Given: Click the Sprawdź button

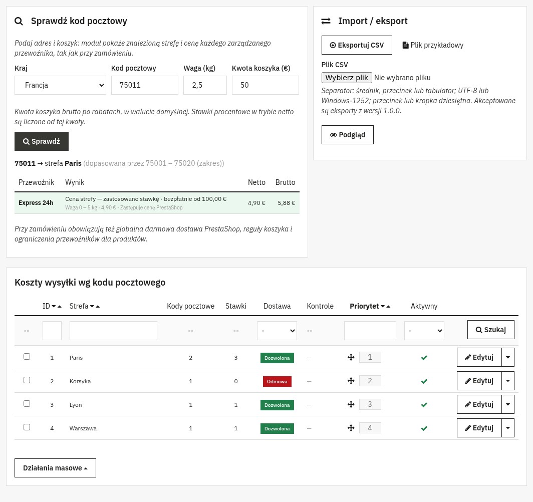Looking at the screenshot, I should [42, 141].
